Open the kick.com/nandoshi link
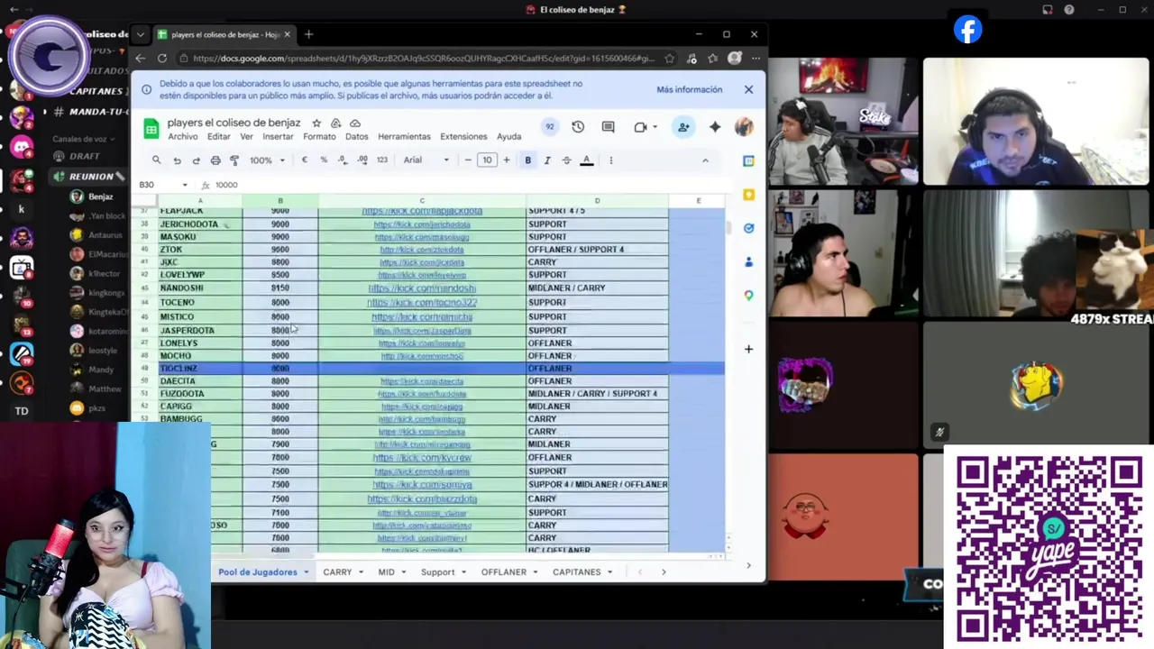The image size is (1154, 649). [422, 288]
